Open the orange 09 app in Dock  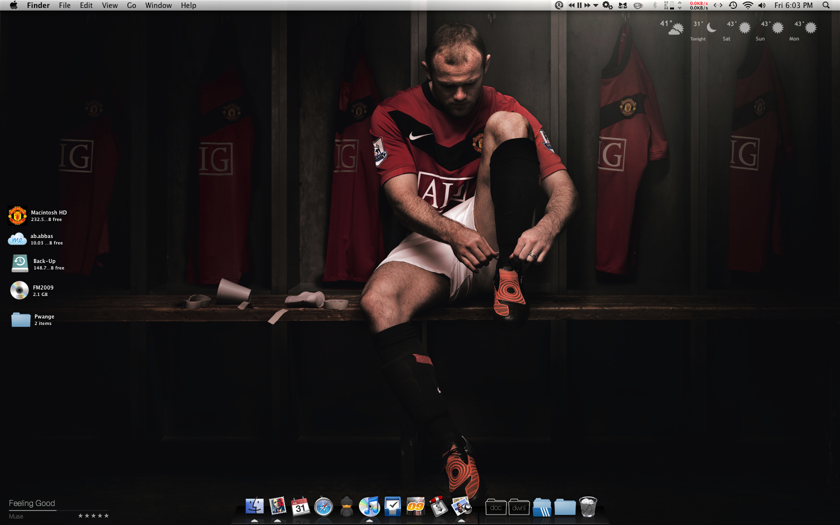click(415, 506)
